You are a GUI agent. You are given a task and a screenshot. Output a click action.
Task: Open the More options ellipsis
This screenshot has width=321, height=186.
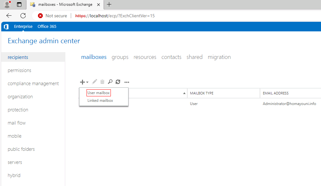pos(127,82)
